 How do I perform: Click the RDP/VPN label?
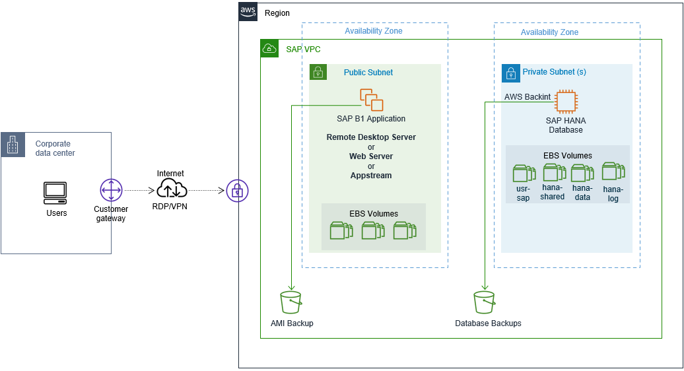click(170, 207)
